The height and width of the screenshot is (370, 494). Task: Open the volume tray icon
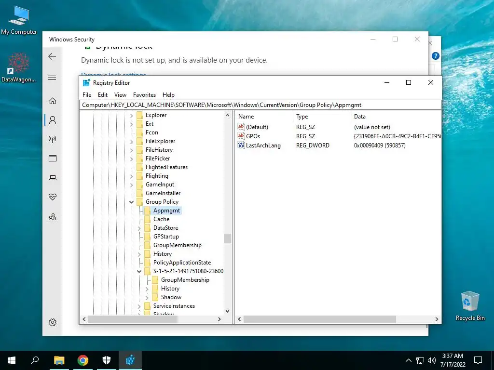pos(432,360)
